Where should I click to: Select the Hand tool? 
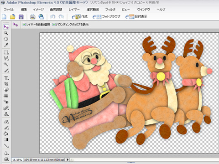[x=6, y=39]
